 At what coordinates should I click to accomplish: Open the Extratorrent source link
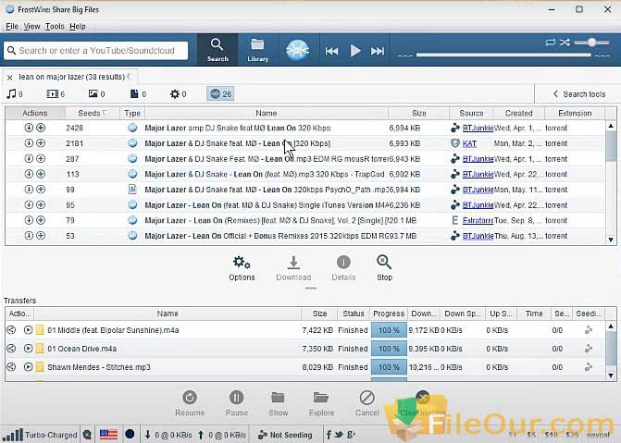click(478, 220)
